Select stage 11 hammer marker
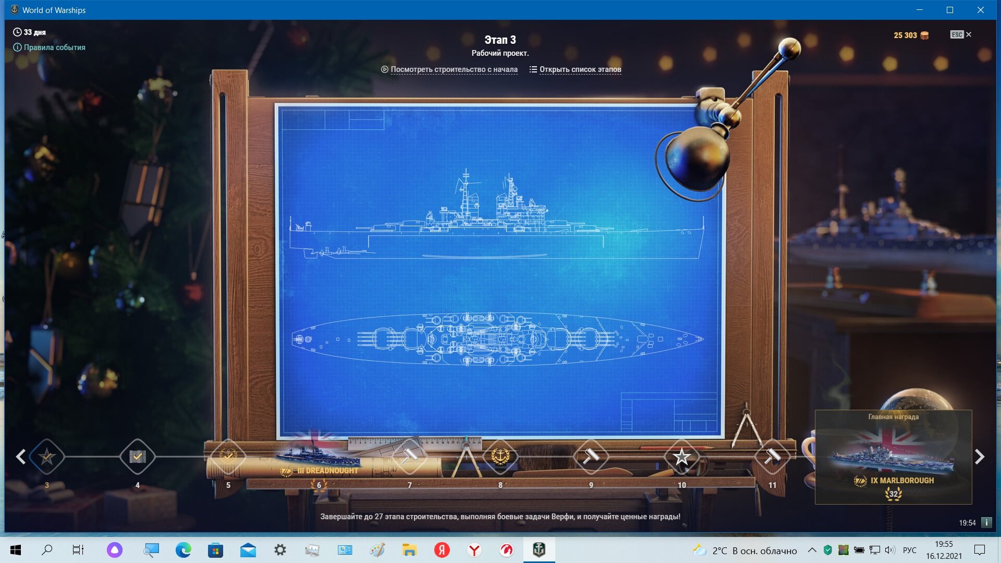Screen dimensions: 1001x563 click(x=772, y=457)
